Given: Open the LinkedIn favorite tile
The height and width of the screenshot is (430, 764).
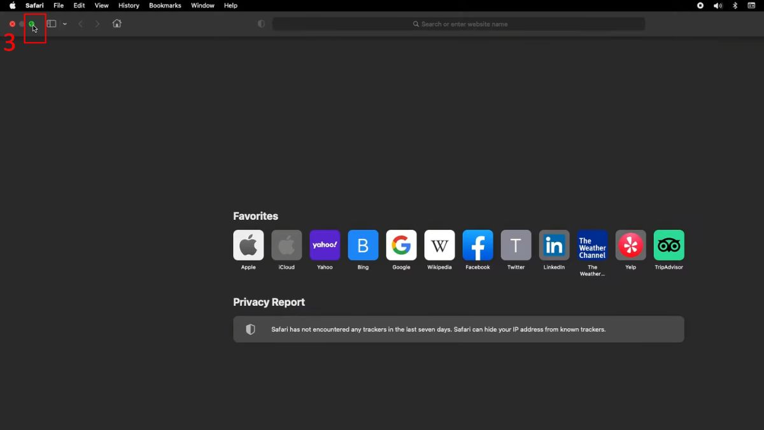Looking at the screenshot, I should (x=554, y=245).
